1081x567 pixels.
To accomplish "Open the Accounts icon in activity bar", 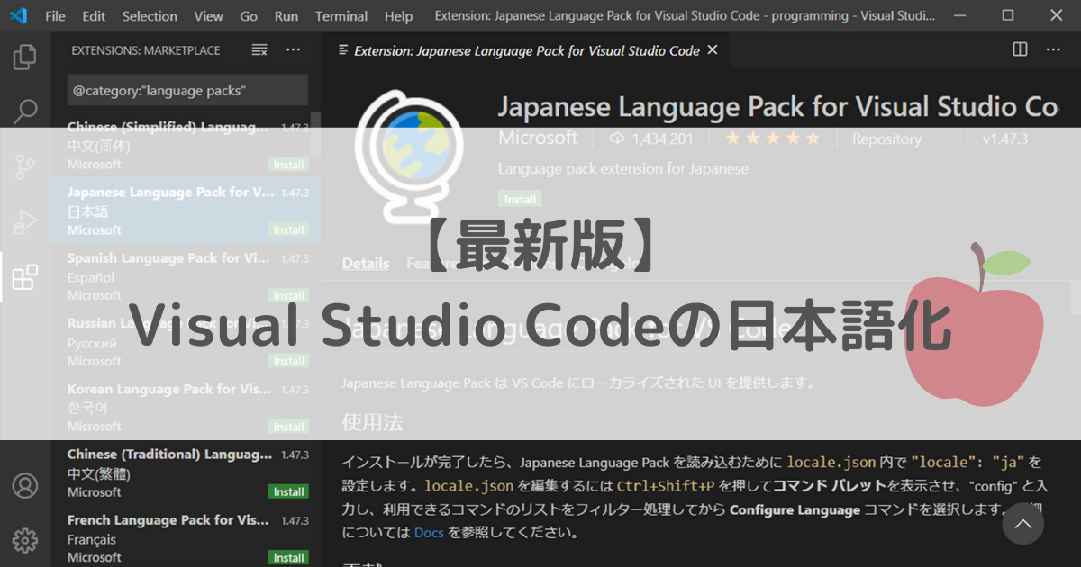I will [24, 486].
